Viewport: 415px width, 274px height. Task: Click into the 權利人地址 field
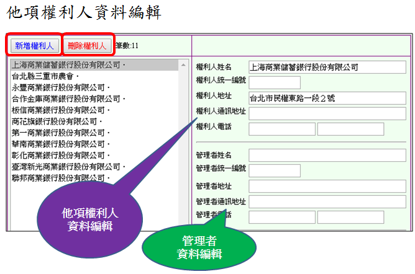[327, 98]
